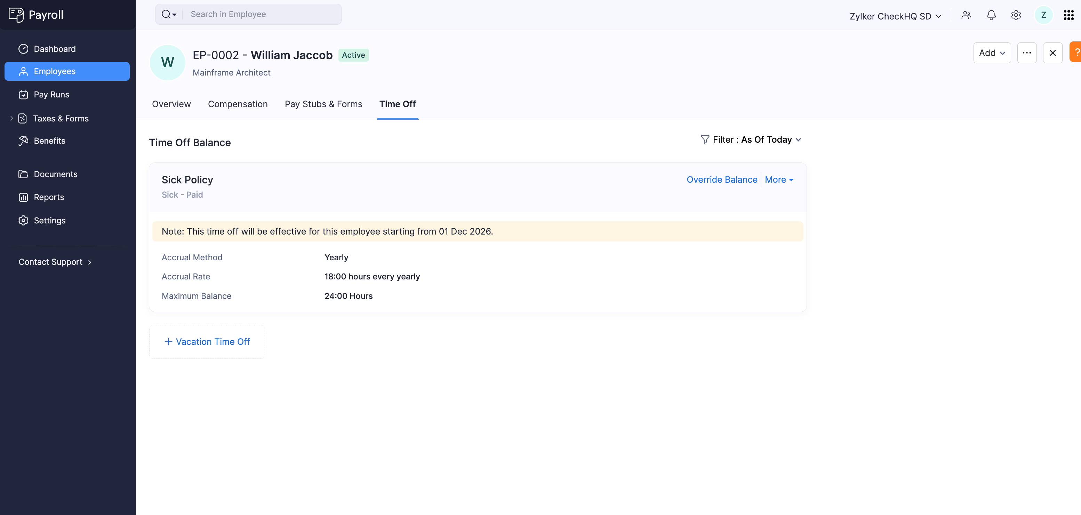
Task: Click the users icon in top bar
Action: coord(966,15)
